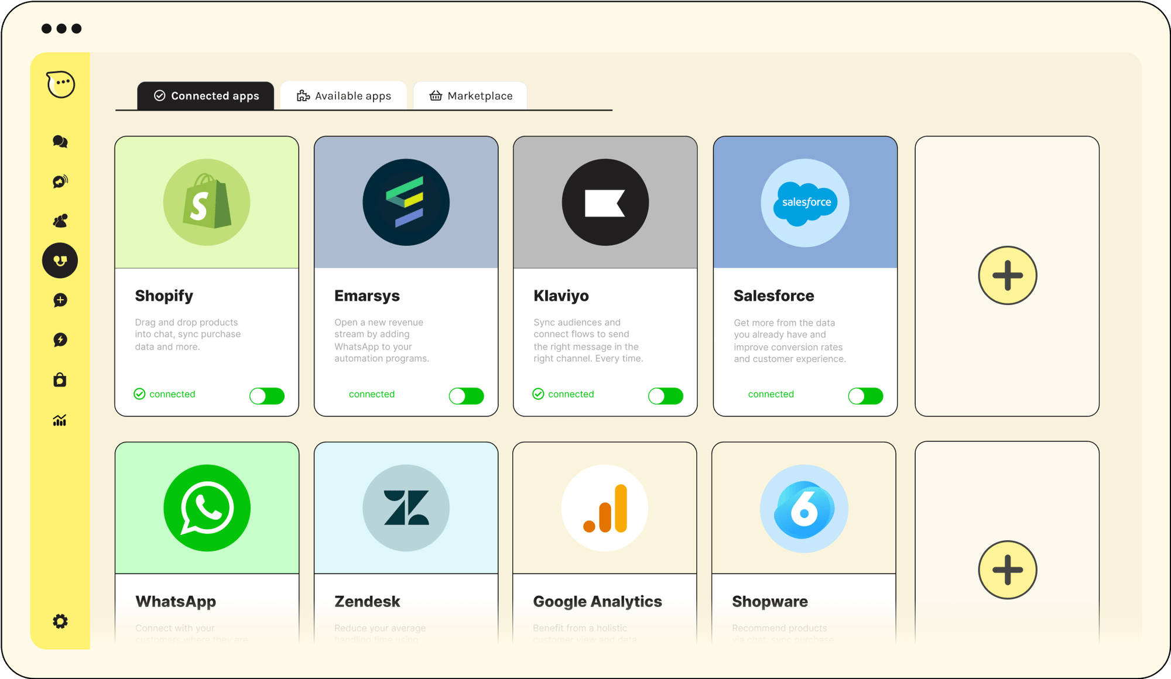
Task: Add an app with the top-row plus button
Action: pos(1007,275)
